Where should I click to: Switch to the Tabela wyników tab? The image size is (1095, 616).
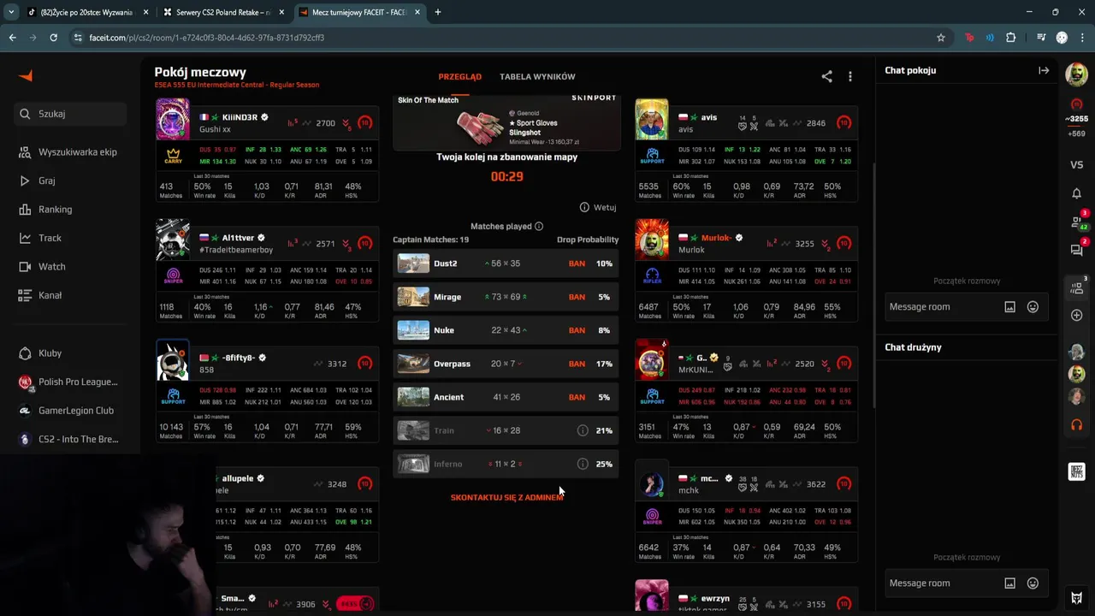click(537, 77)
